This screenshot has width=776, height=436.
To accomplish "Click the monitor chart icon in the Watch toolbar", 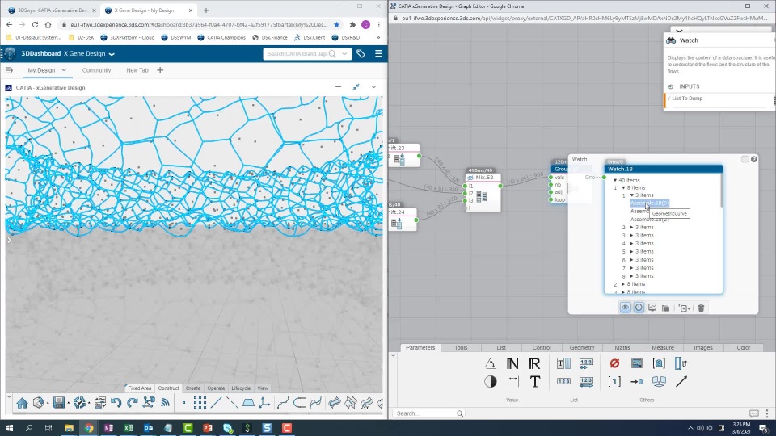I will [652, 308].
